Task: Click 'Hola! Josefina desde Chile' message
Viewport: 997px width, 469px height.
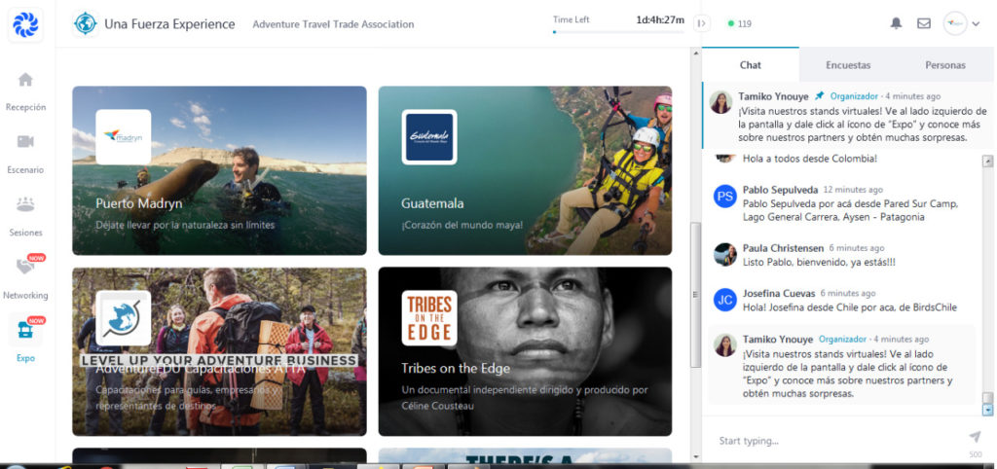Action: coord(849,307)
